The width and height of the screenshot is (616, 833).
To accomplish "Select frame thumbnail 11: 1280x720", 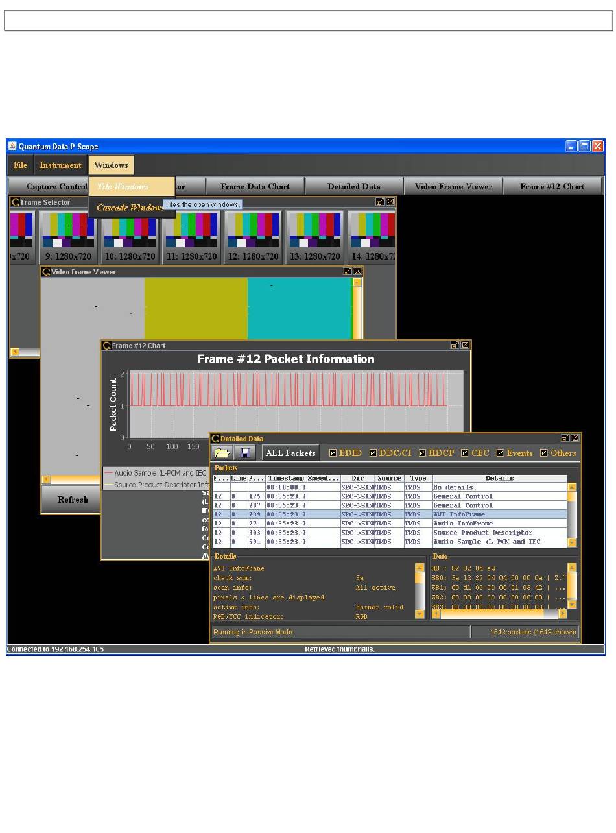I will click(191, 237).
